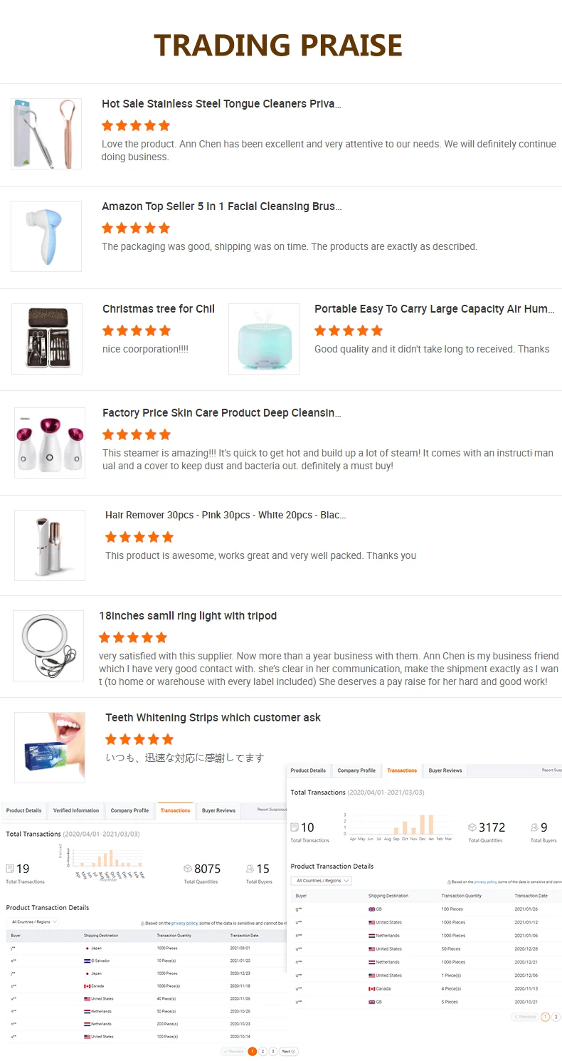Click the air humidifier product image
562x1061 pixels.
(x=264, y=339)
